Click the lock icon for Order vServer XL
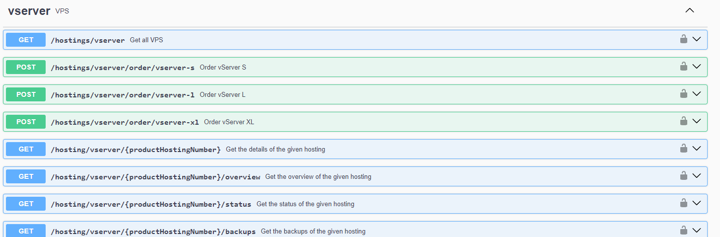The image size is (720, 237). [683, 121]
